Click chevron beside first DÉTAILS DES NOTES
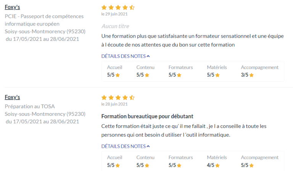293x171 pixels. coord(148,56)
